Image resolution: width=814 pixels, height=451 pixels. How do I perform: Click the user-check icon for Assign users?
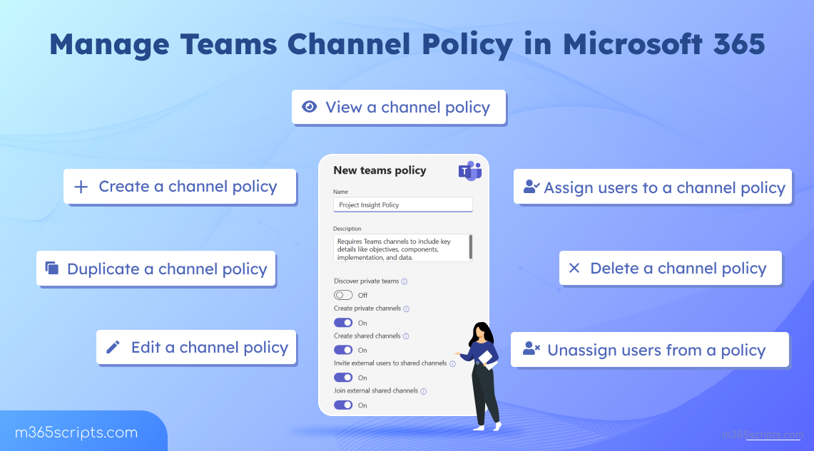[x=531, y=187]
